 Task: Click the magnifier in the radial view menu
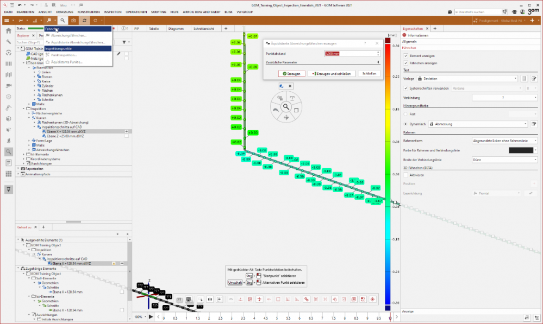point(286,107)
